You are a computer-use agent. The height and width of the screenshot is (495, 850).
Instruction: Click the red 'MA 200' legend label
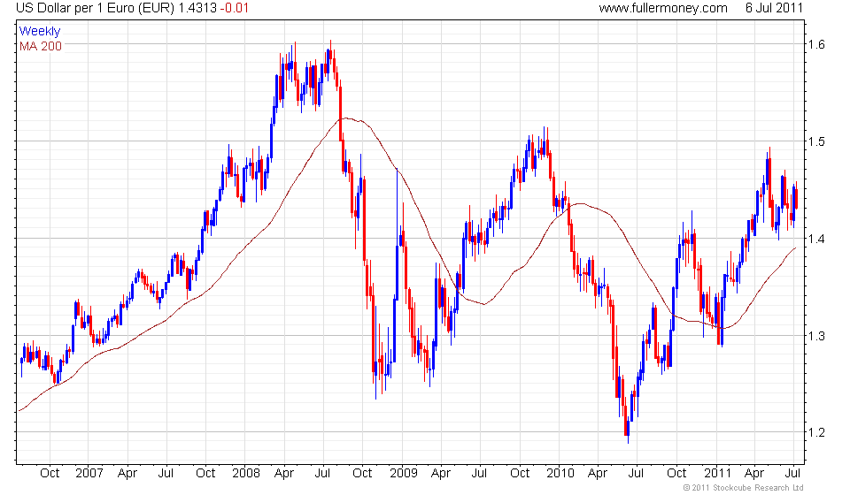(41, 47)
